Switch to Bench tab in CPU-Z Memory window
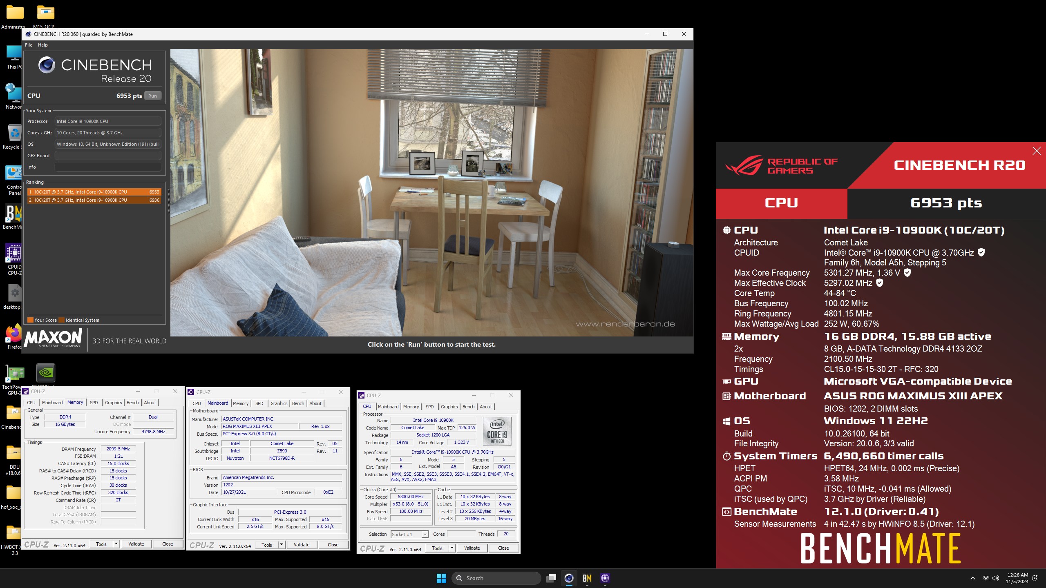The width and height of the screenshot is (1046, 588). point(132,403)
